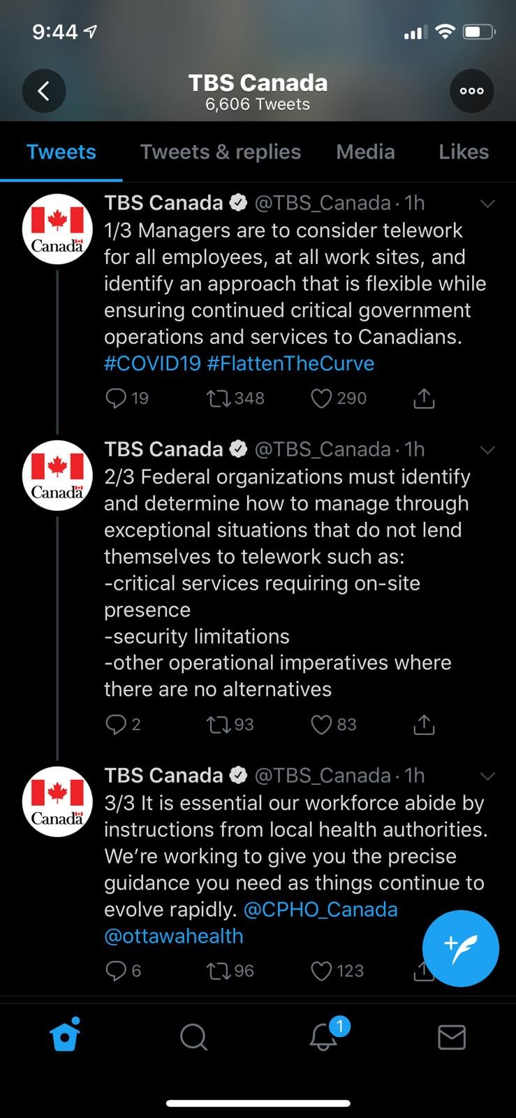This screenshot has width=516, height=1118.
Task: Open the search explore tab
Action: pyautogui.click(x=193, y=1037)
